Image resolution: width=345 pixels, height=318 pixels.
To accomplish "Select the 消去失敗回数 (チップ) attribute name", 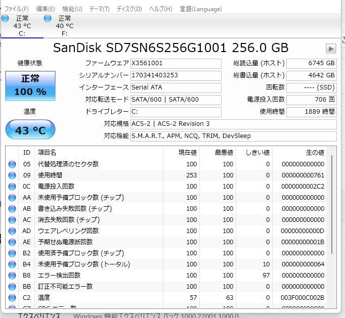I will point(69,220).
